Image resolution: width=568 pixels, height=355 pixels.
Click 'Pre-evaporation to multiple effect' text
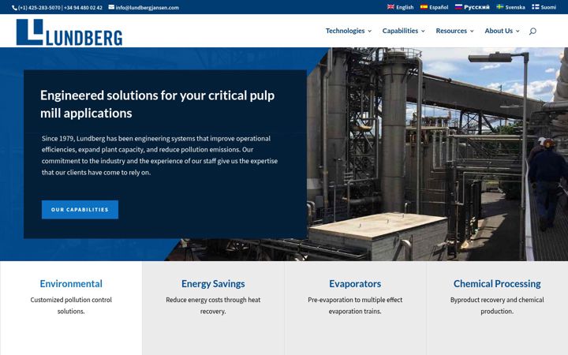(x=355, y=300)
